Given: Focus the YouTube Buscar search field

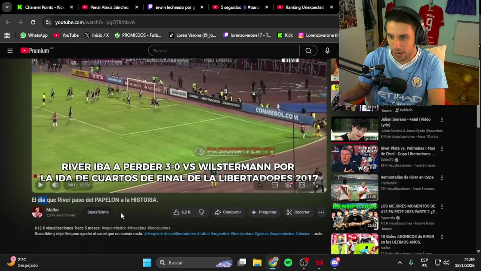Looking at the screenshot, I should (x=224, y=50).
